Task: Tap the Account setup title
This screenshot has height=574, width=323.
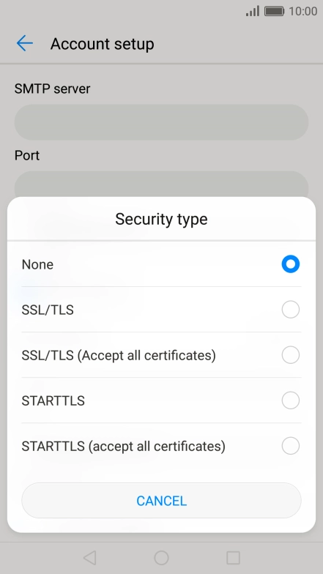Action: point(103,44)
